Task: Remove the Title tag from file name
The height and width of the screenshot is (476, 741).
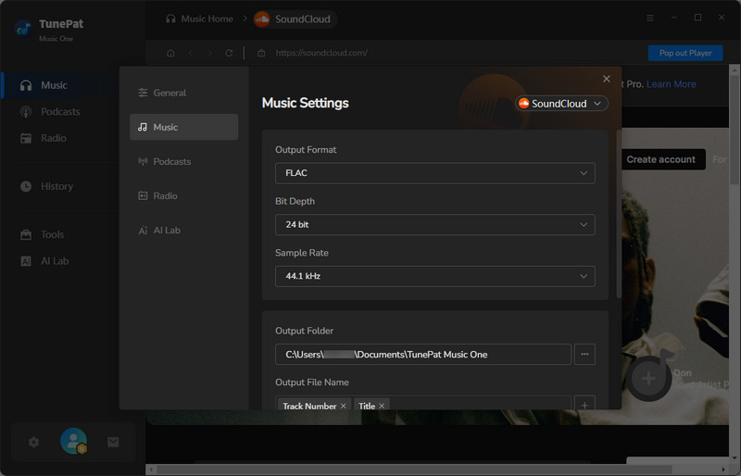Action: pos(382,406)
